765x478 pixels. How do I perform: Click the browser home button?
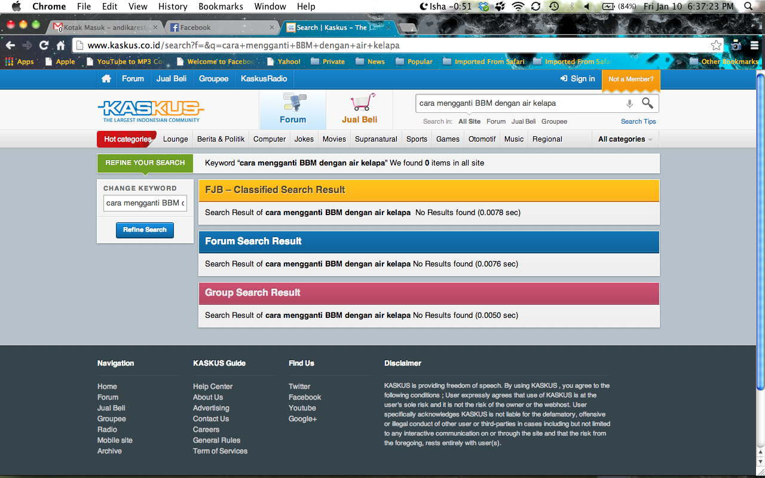point(60,45)
